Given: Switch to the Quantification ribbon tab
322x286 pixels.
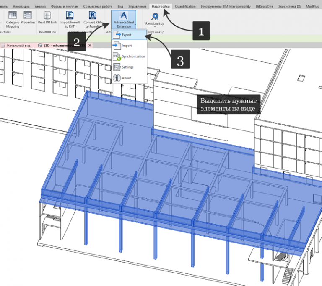Looking at the screenshot, I should click(185, 7).
